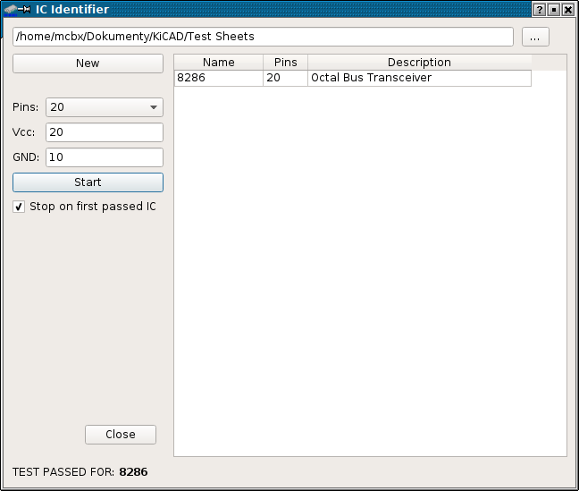Sort results by the Pins column header
The image size is (579, 491).
(x=285, y=63)
